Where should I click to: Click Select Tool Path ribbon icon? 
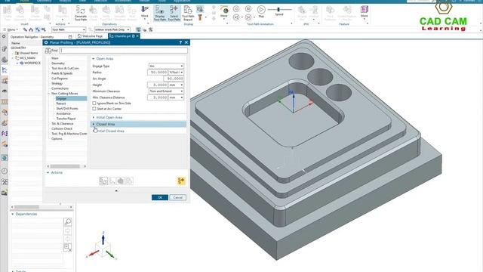(174, 14)
